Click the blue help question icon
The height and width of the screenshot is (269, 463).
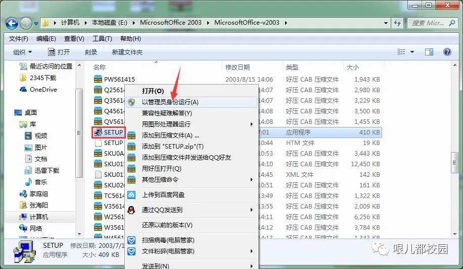[447, 52]
